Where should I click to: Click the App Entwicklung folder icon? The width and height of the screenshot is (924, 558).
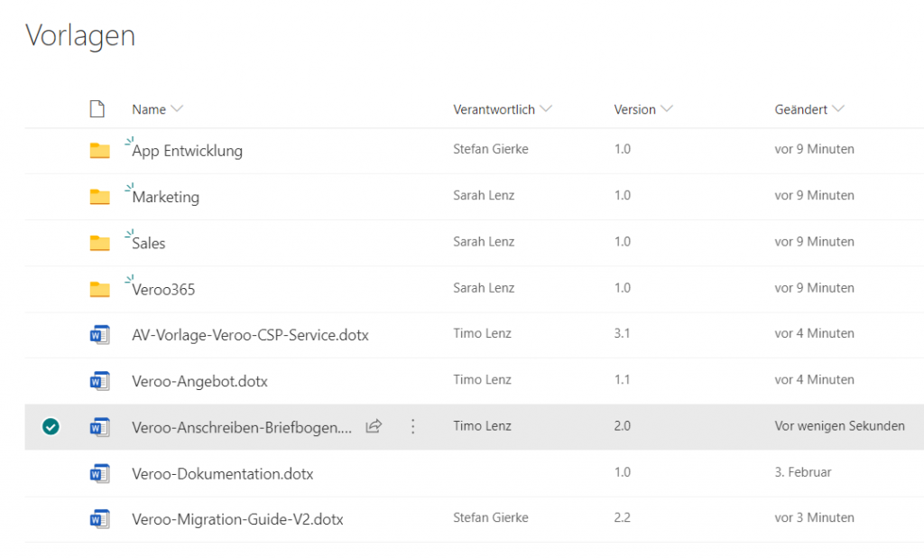(99, 151)
